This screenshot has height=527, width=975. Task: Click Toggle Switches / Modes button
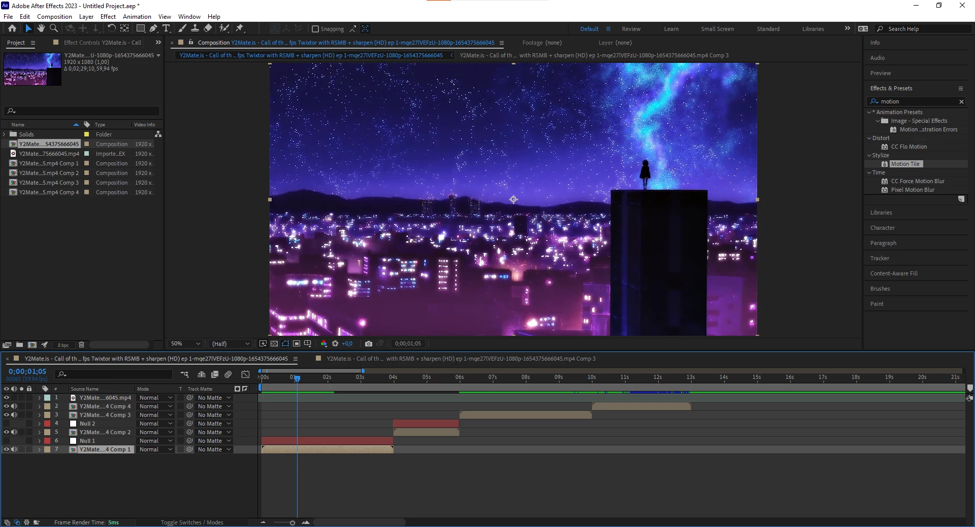(x=192, y=522)
